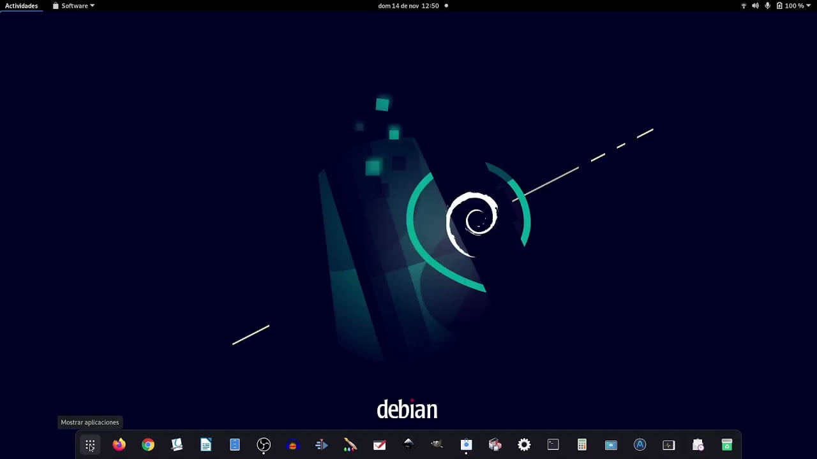Open the Settings gear icon in dock
Image resolution: width=817 pixels, height=459 pixels.
[x=524, y=445]
